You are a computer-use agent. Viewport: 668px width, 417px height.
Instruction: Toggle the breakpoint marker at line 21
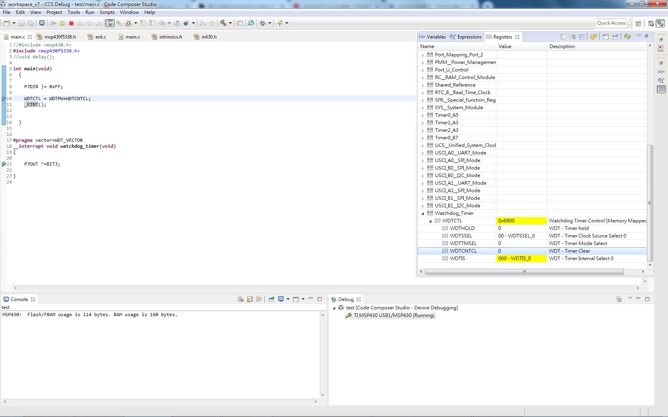pos(4,164)
